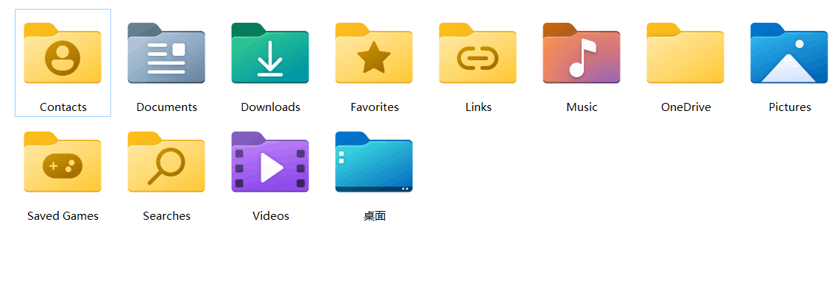The height and width of the screenshot is (308, 840).
Task: Select the OneDrive folder icon
Action: pyautogui.click(x=685, y=53)
